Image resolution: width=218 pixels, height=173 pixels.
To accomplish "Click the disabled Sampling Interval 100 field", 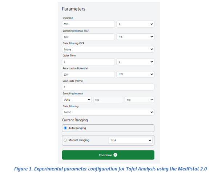I will (x=108, y=99).
